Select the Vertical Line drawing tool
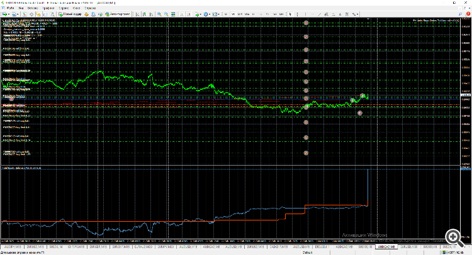 pos(305,14)
